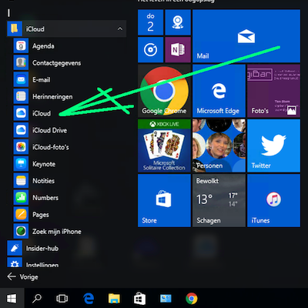Collapse the iCloud folder chevron
Image resolution: width=308 pixels, height=308 pixels.
click(x=120, y=28)
